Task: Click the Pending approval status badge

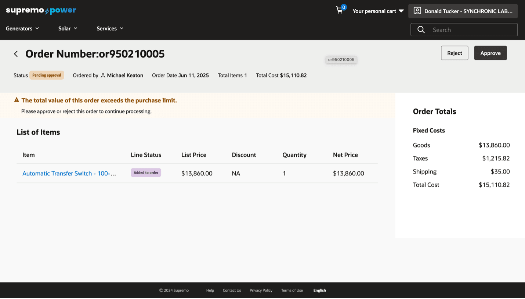Action: pyautogui.click(x=47, y=75)
